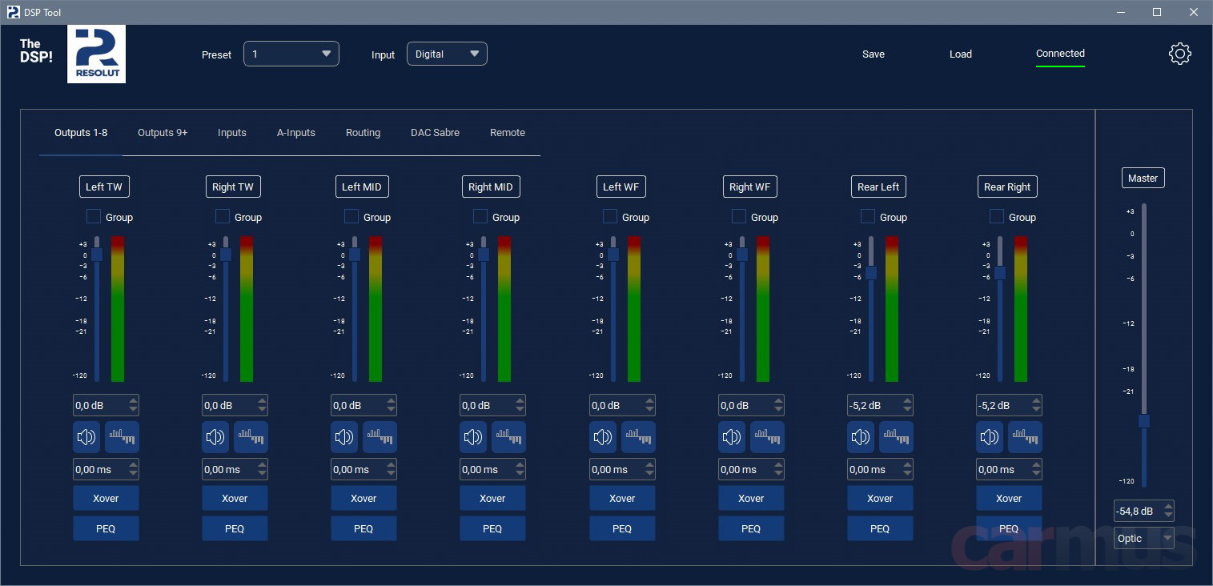Open the Left MID level bars icon
Viewport: 1213px width, 586px height.
(380, 437)
